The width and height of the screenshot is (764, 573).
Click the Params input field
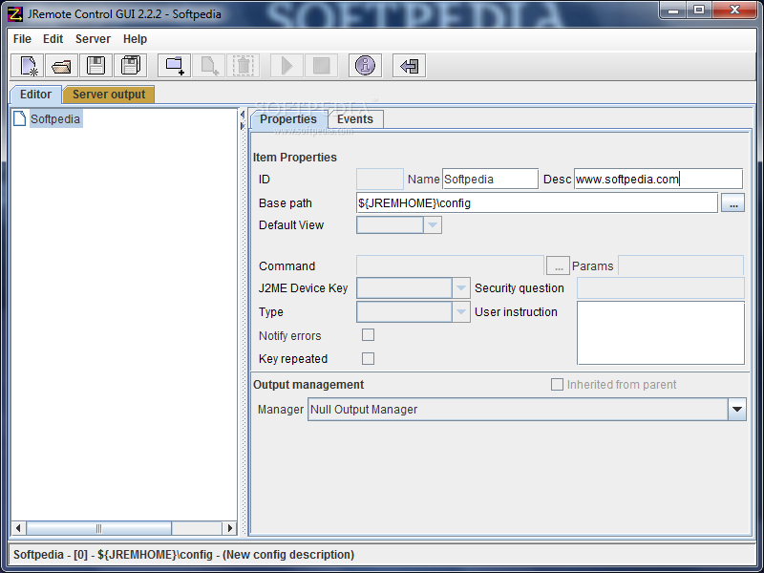tap(681, 266)
